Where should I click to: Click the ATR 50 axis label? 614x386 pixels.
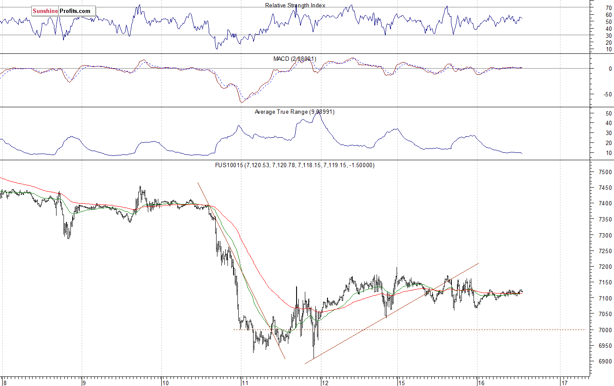pos(608,114)
